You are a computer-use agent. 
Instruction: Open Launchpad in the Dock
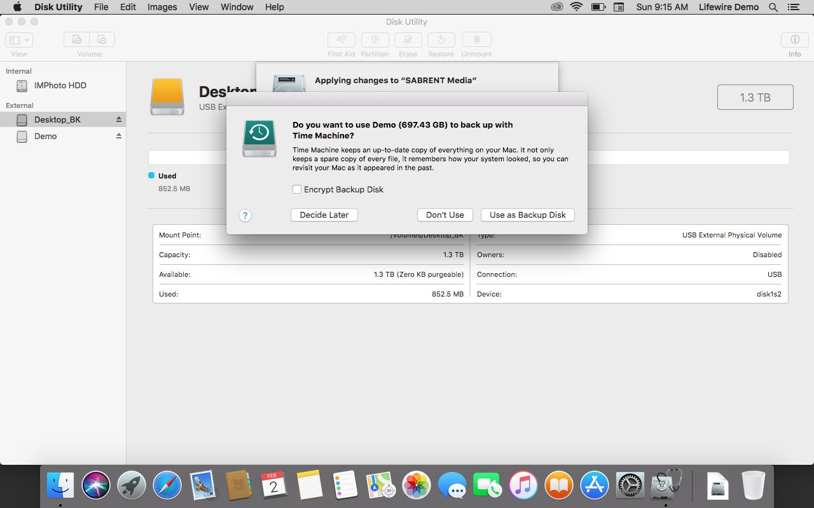(132, 486)
